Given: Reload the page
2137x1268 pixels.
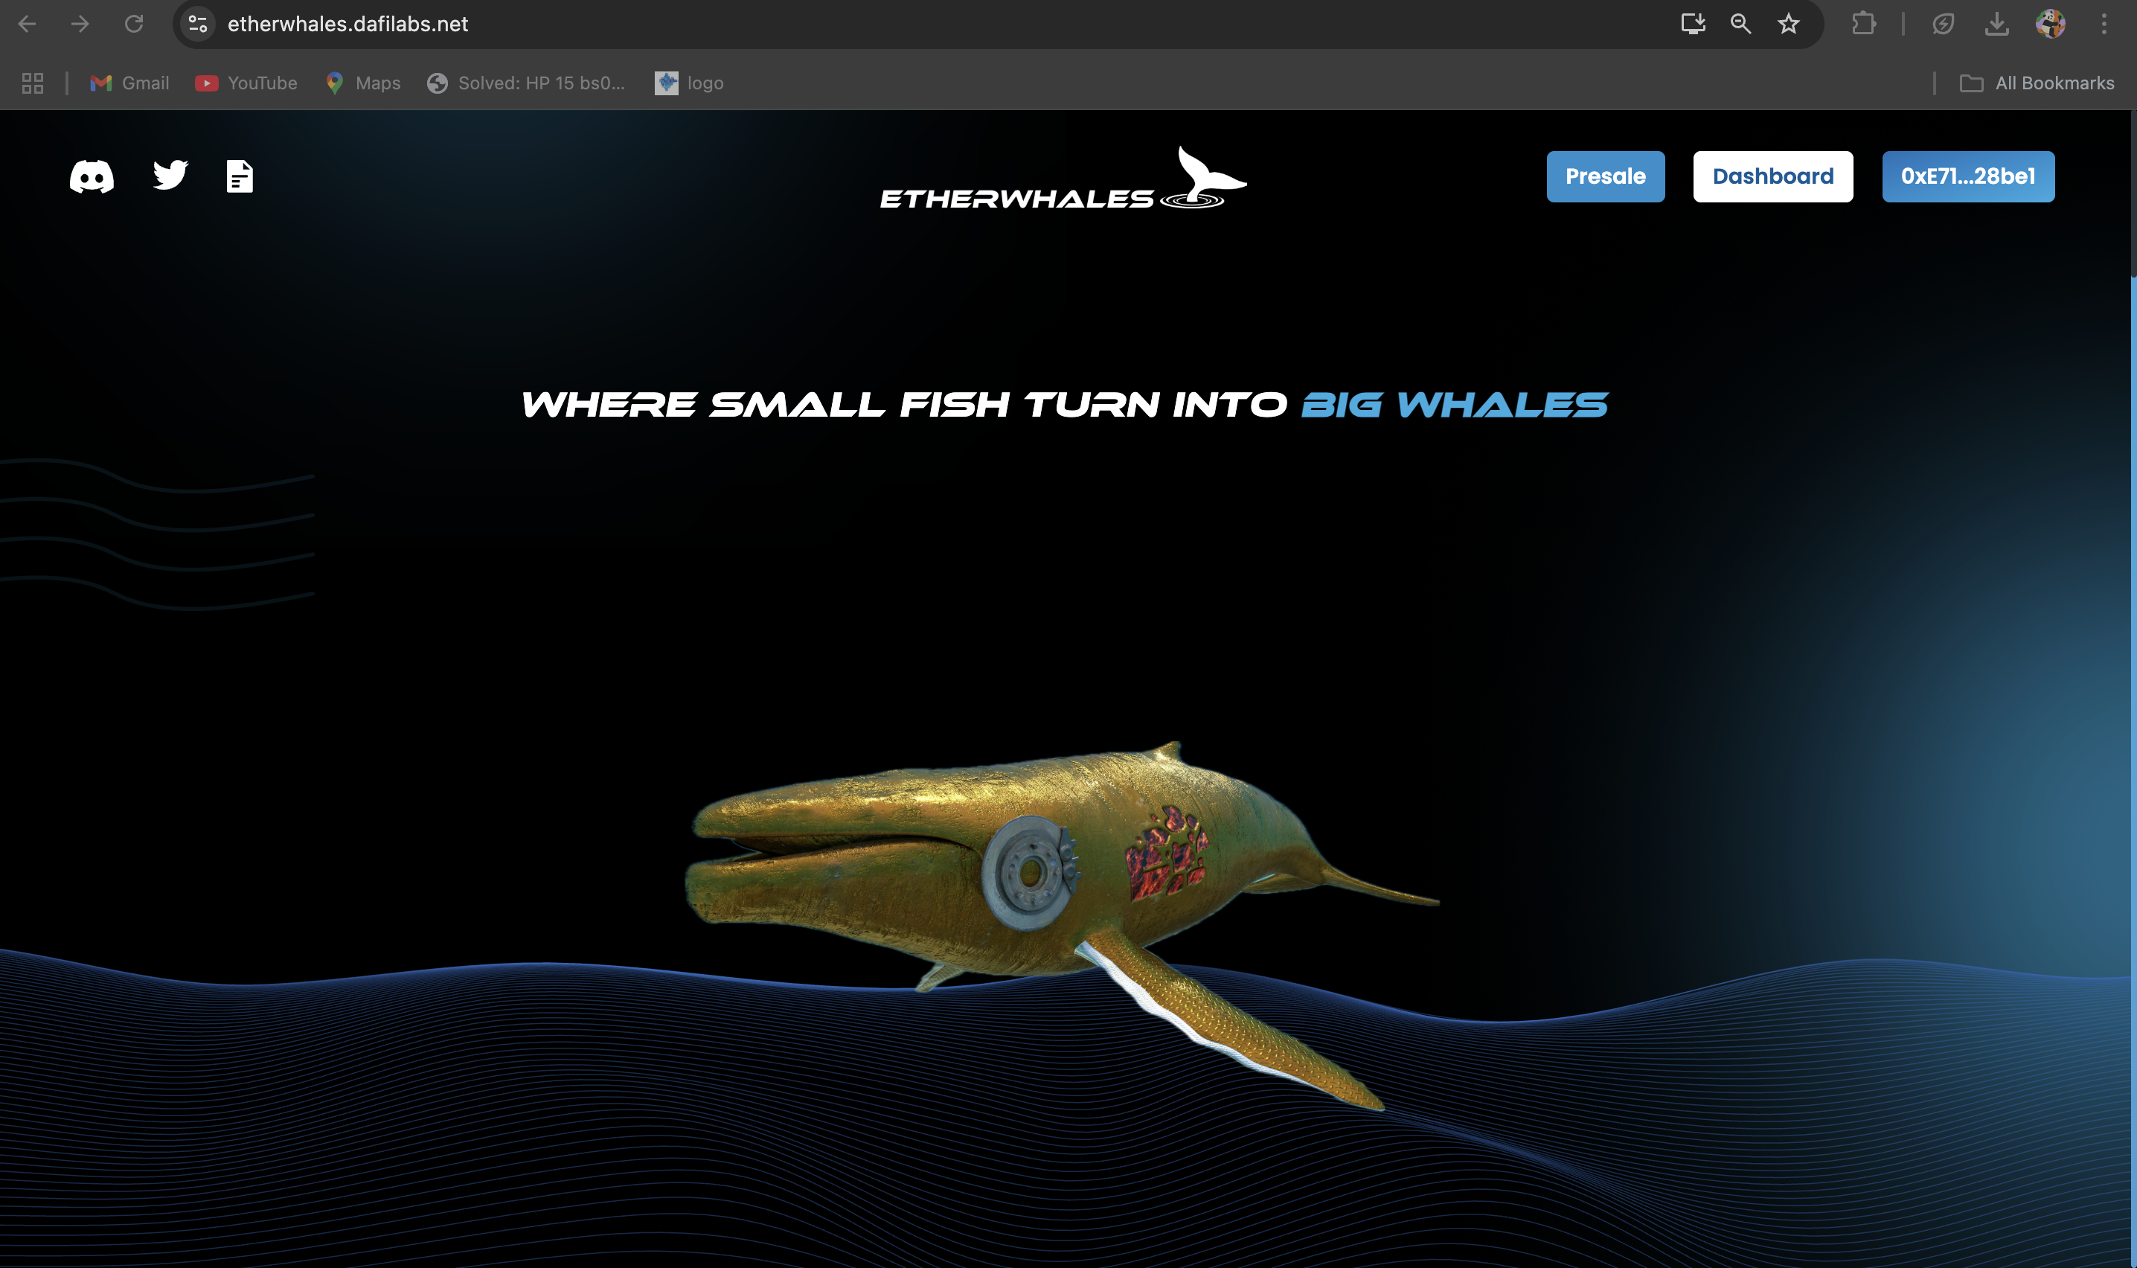Looking at the screenshot, I should click(134, 24).
